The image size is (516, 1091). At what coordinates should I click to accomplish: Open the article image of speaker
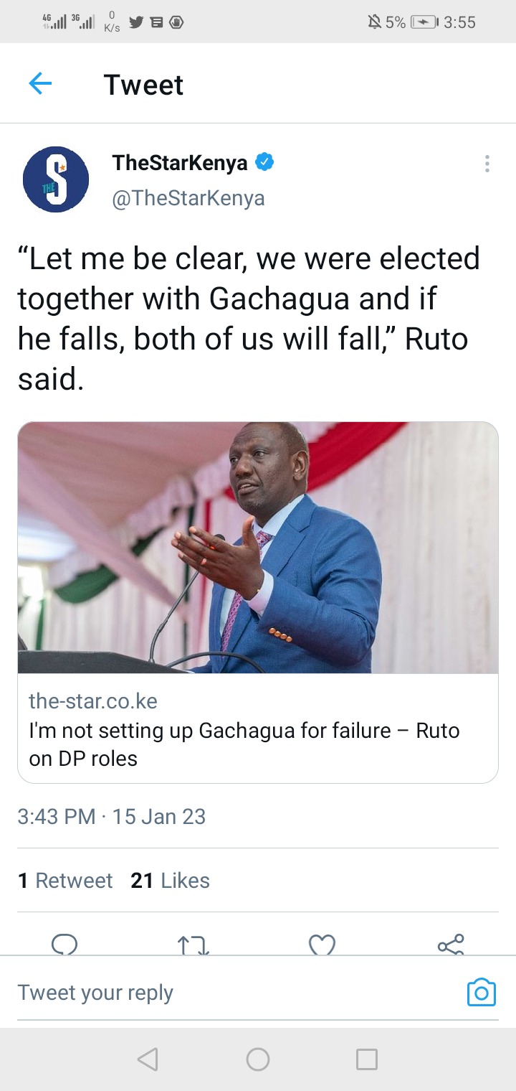pos(258,548)
